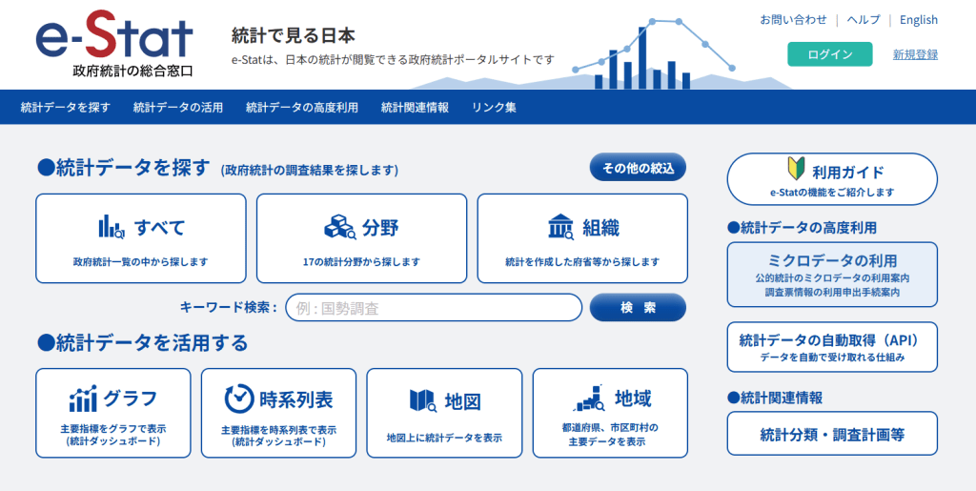
Task: Open the お問い合わせ link
Action: click(793, 20)
